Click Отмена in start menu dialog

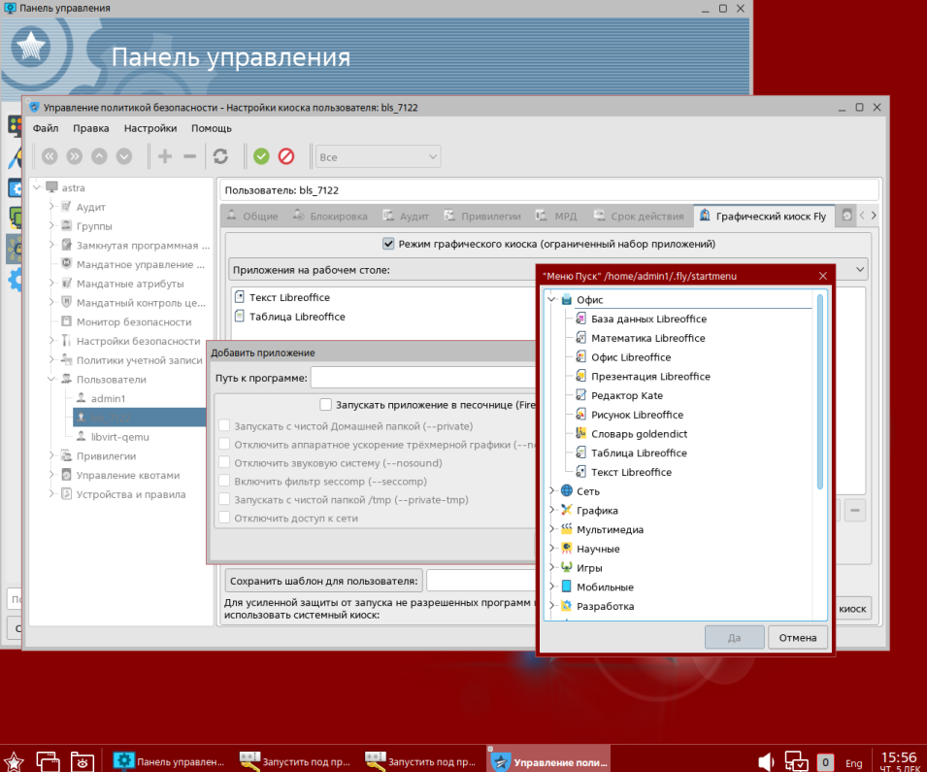pos(798,638)
